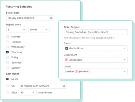Viewport: 135px width, 102px height.
Task: Enable the Sunday checkbox
Action: [x=7, y=68]
